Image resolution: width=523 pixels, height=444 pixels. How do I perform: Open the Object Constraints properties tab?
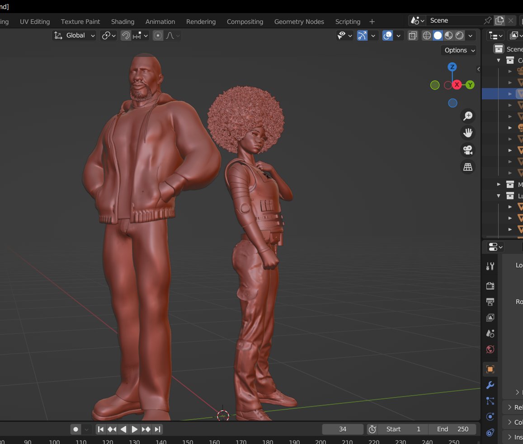(x=490, y=433)
